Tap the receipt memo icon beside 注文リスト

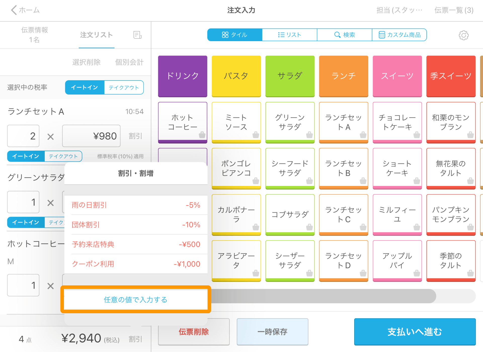point(137,35)
